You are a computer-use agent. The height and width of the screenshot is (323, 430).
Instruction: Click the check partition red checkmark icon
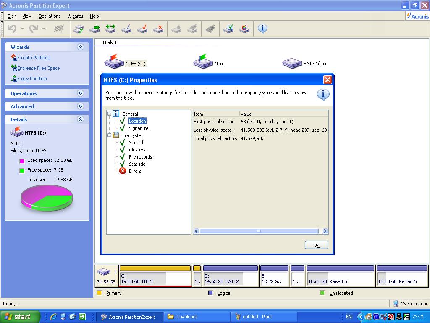tap(142, 29)
